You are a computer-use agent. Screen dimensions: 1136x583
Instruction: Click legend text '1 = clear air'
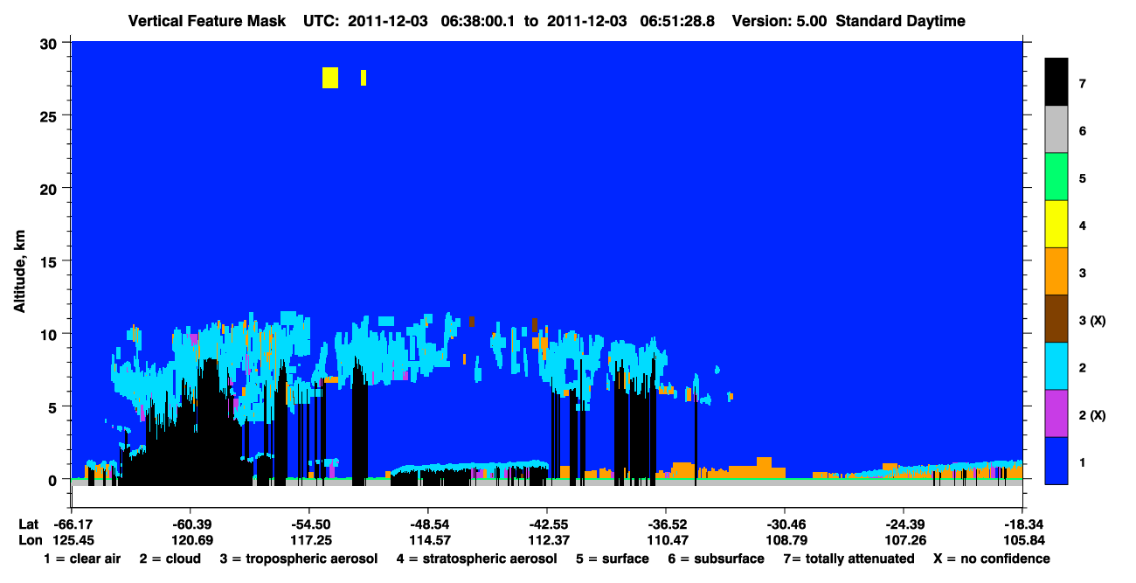click(82, 559)
